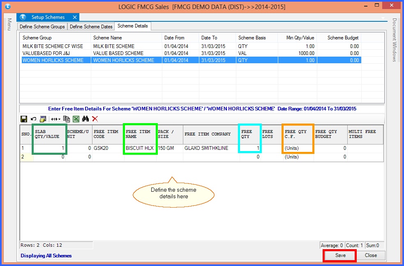Click the Count: 1 status box
The image size is (404, 266).
point(354,245)
